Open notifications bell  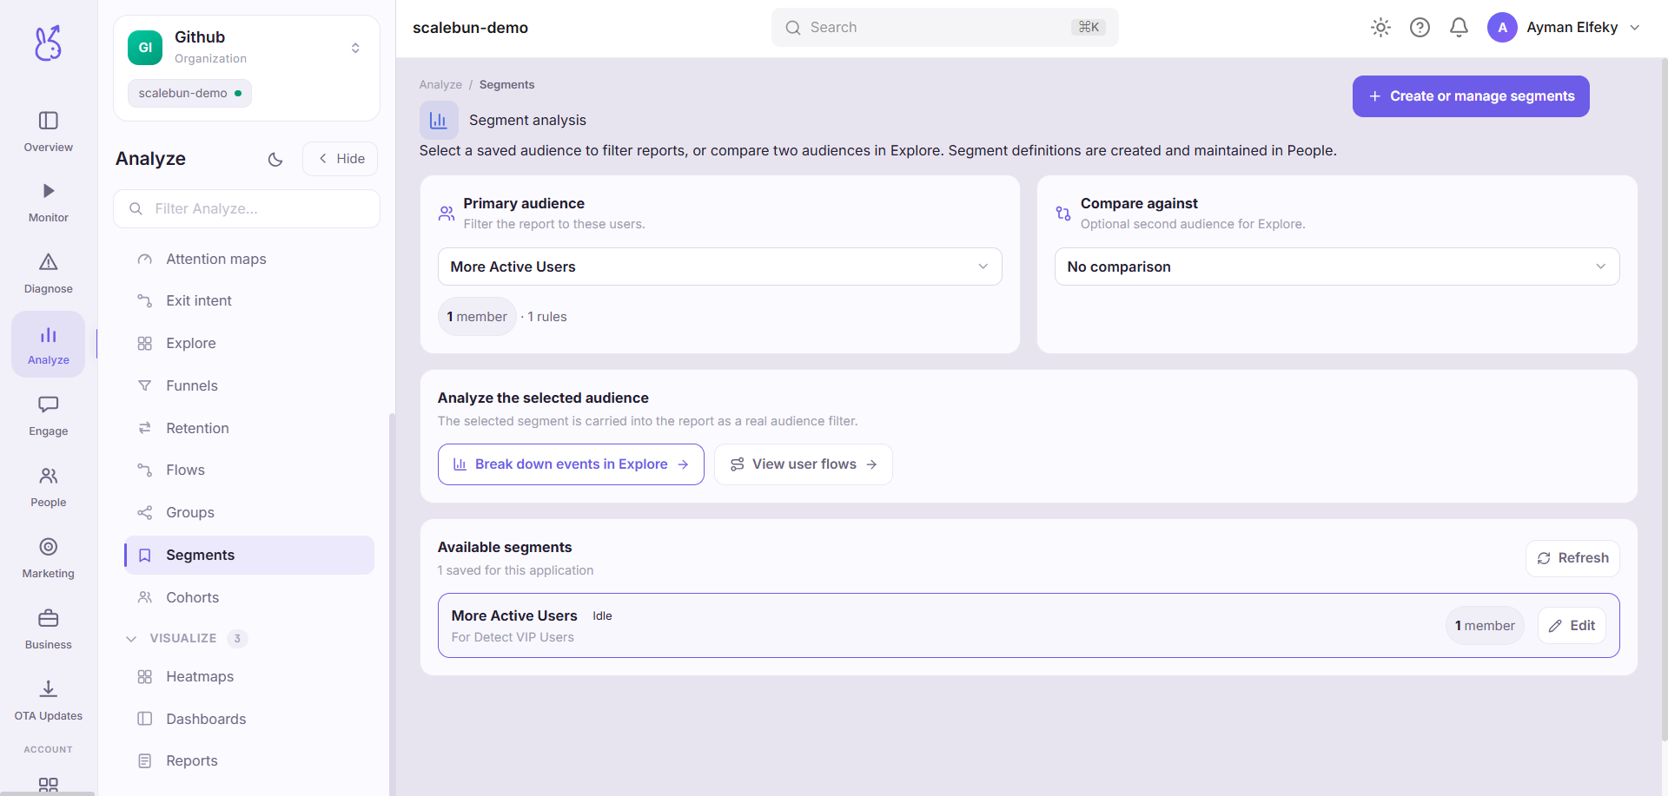1459,28
